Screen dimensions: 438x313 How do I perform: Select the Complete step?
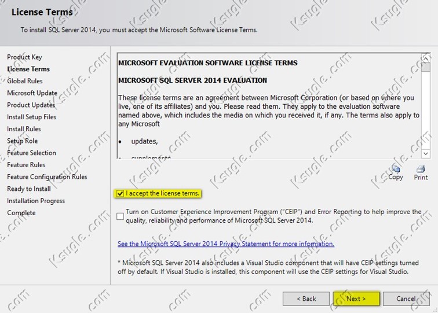tap(21, 213)
